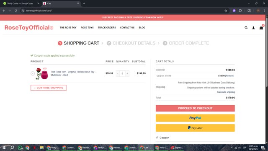Open the Windows Start menu
The image size is (268, 151).
tap(4, 148)
